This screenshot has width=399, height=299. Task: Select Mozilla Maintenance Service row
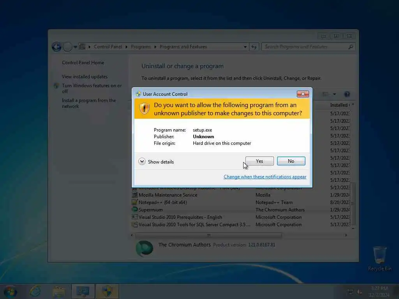(241, 195)
